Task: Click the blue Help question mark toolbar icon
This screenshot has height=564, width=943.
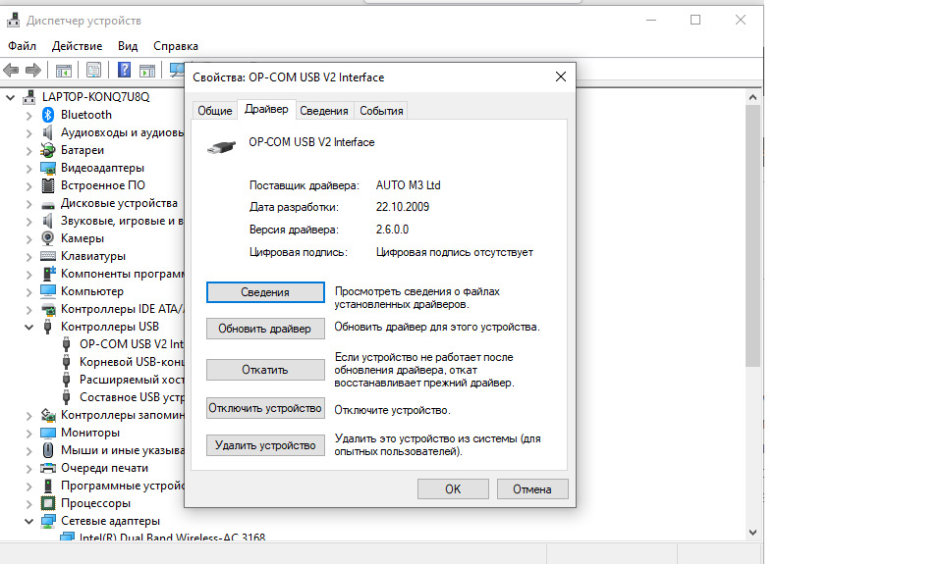Action: click(125, 70)
